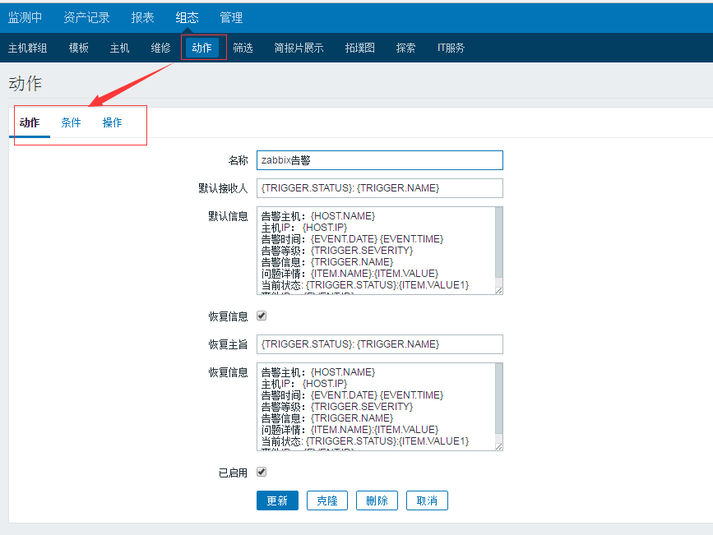Switch to the 动作 form tab
Image resolution: width=713 pixels, height=535 pixels.
tap(30, 122)
